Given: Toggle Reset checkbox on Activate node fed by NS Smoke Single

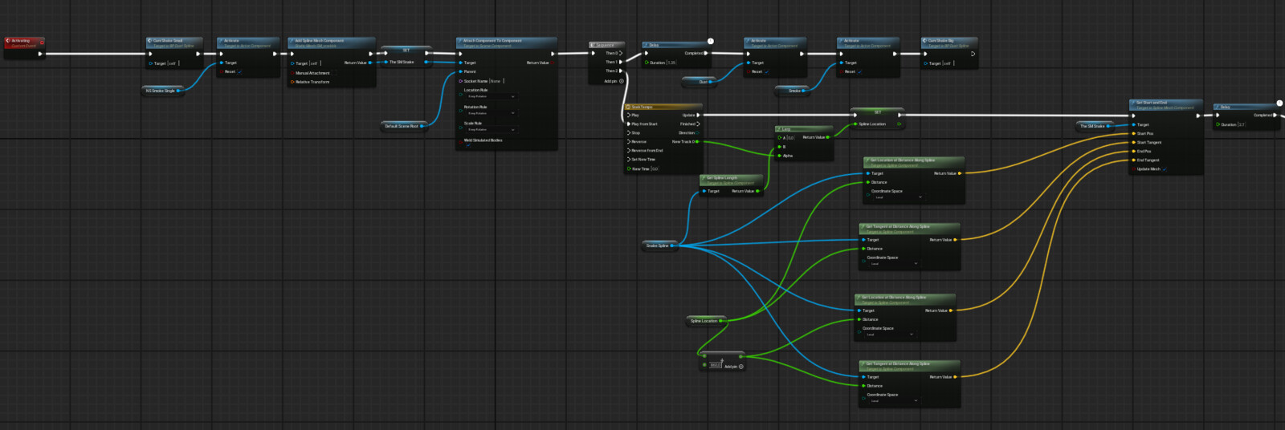Looking at the screenshot, I should coord(240,71).
